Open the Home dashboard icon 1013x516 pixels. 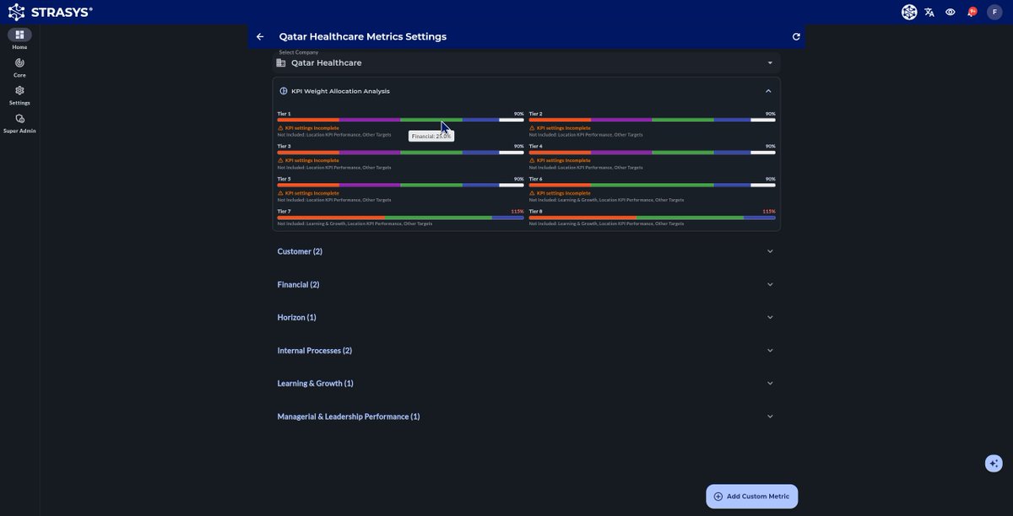tap(19, 35)
